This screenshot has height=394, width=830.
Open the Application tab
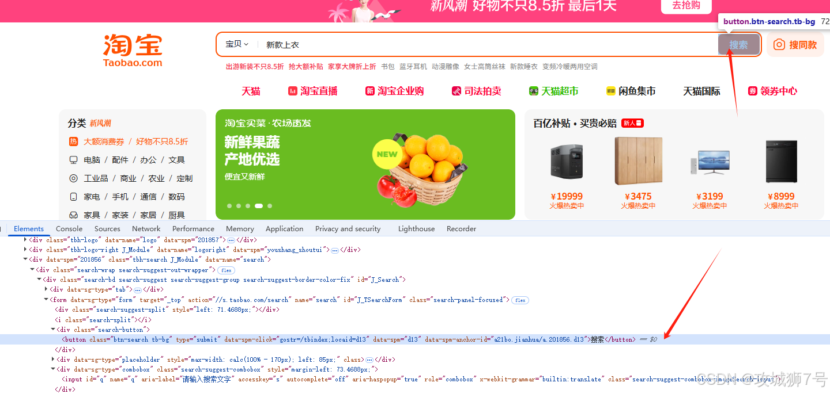coord(284,228)
